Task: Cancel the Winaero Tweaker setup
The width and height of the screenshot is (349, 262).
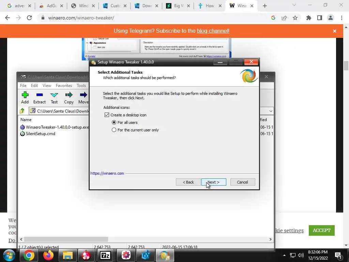Action: pos(243,182)
